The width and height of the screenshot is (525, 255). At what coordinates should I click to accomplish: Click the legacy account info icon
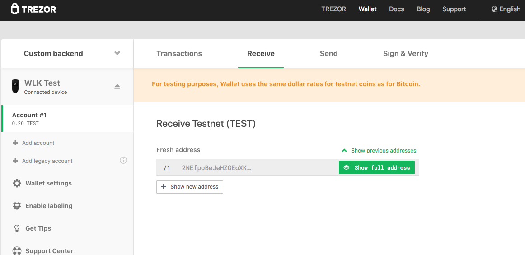[123, 160]
